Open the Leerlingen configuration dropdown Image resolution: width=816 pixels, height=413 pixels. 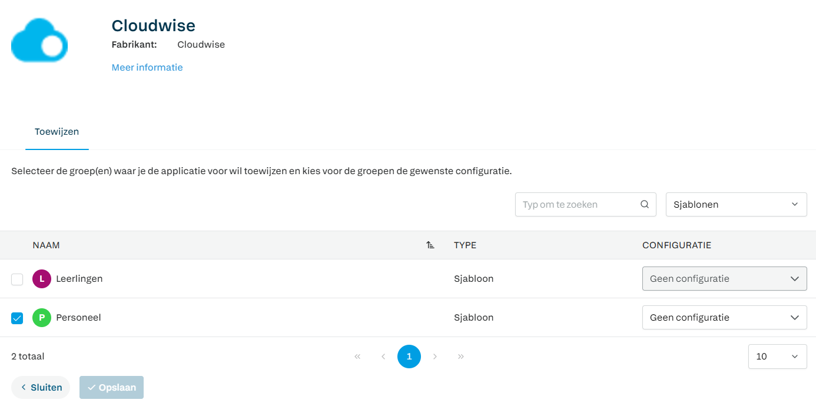point(725,279)
